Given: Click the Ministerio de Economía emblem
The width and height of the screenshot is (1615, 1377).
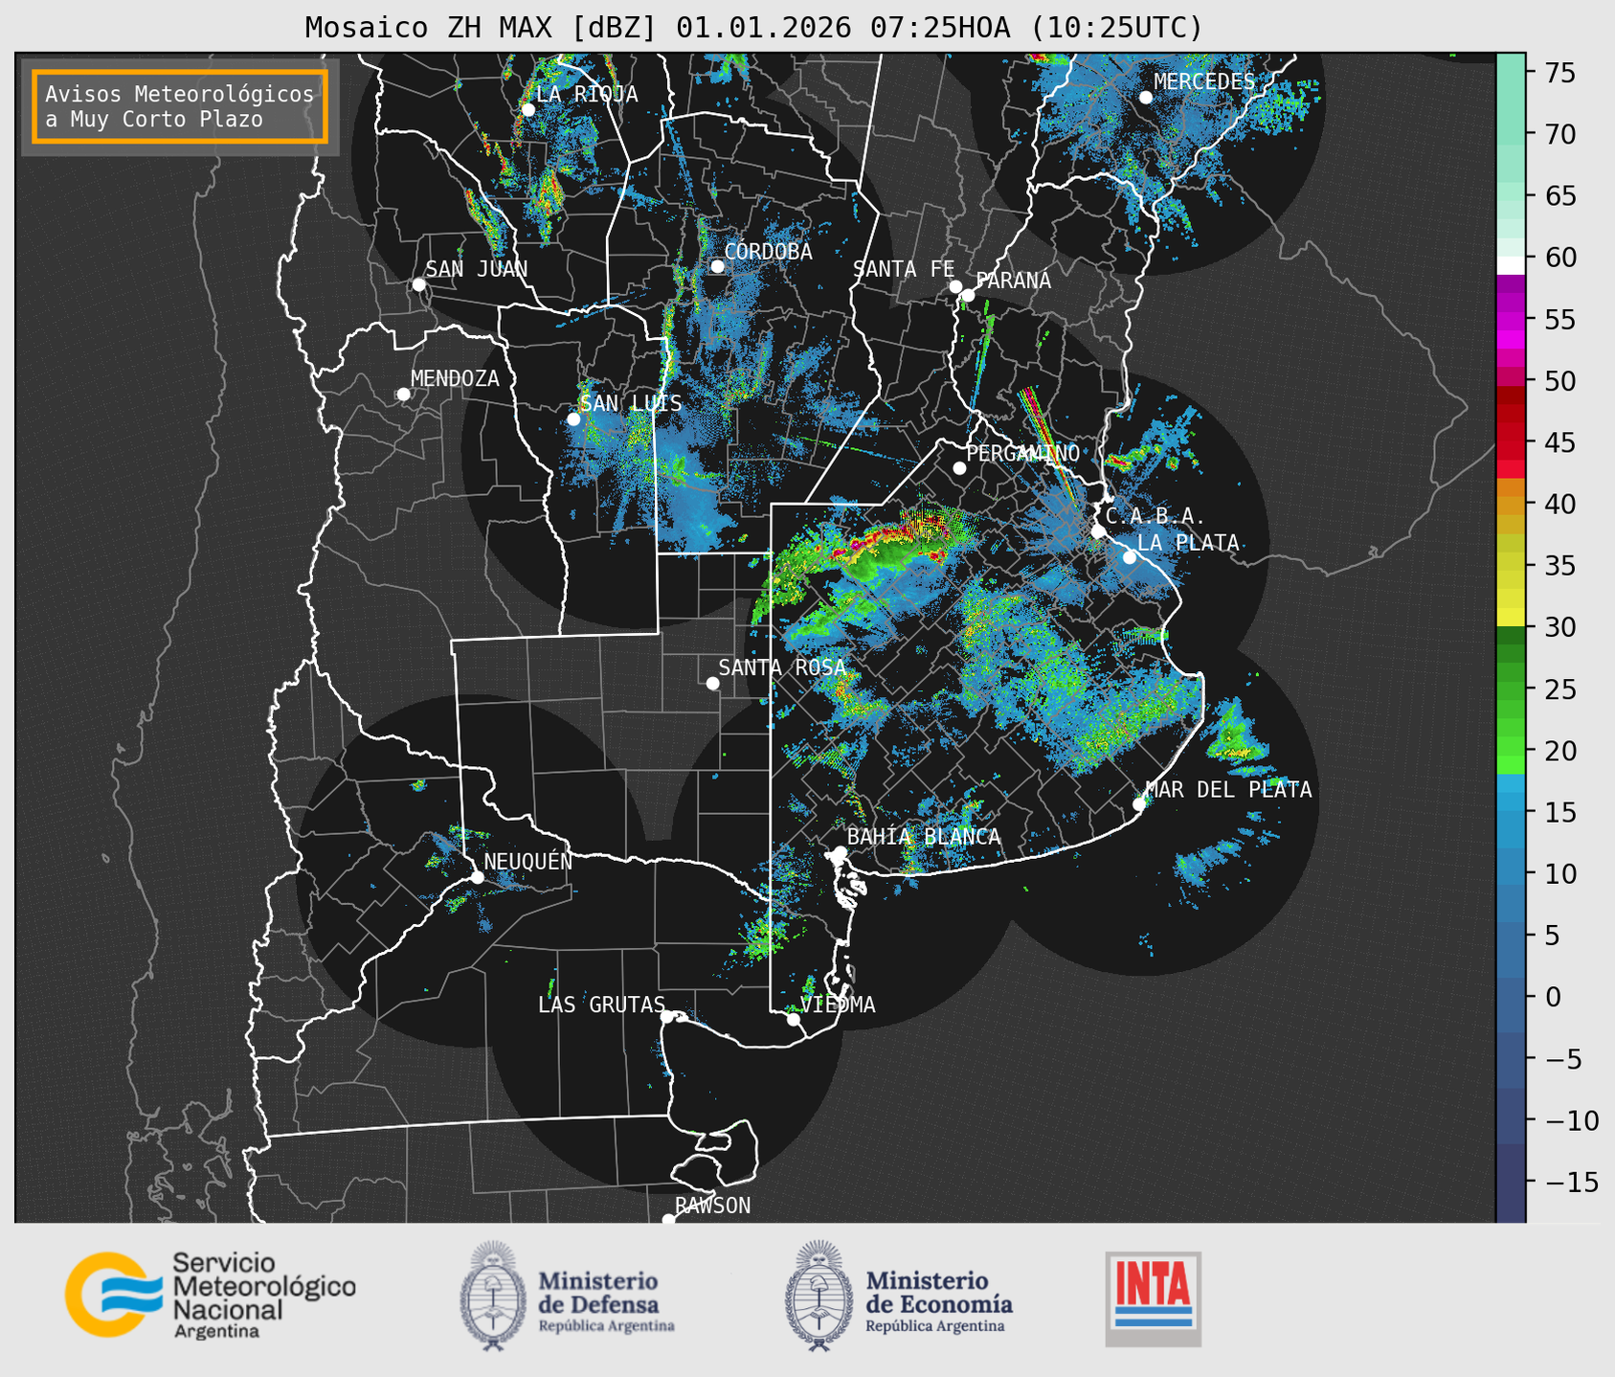Looking at the screenshot, I should tap(819, 1296).
